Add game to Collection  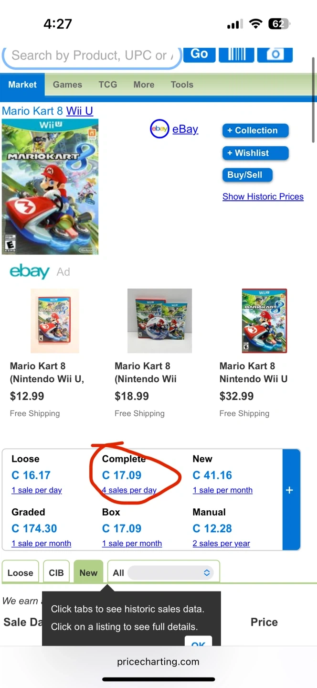tap(255, 130)
